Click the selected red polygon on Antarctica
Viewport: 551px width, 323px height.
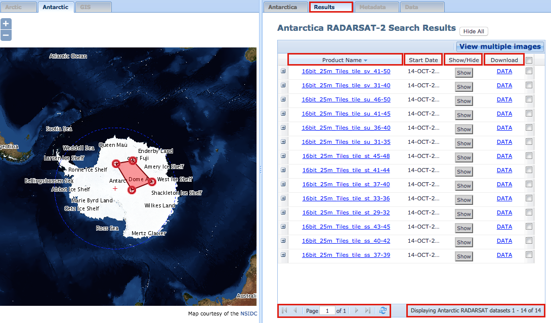[x=134, y=174]
